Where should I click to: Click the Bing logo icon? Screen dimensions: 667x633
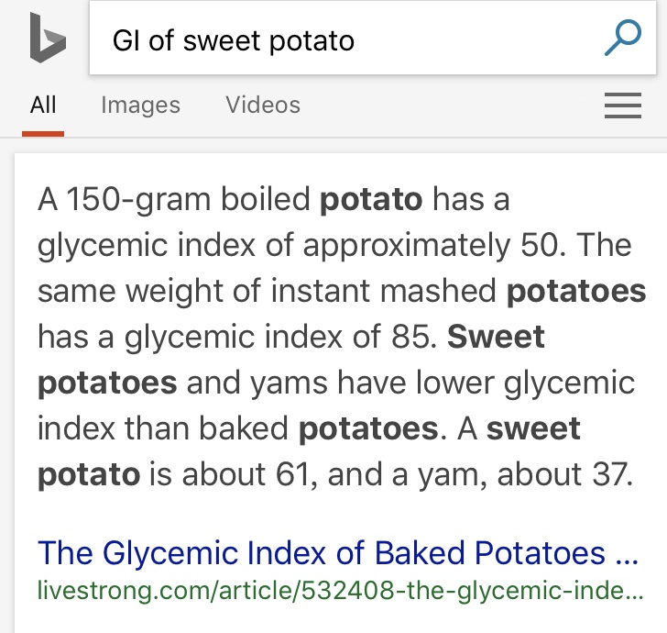click(x=46, y=39)
